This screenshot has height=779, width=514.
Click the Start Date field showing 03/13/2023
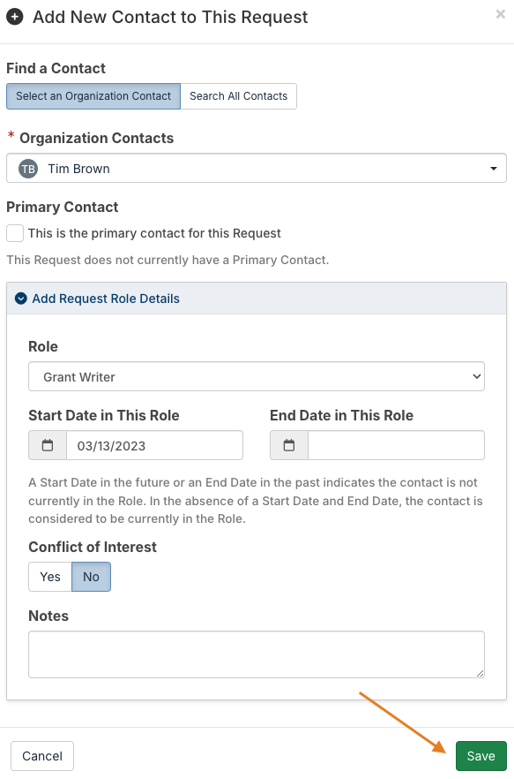pos(155,445)
